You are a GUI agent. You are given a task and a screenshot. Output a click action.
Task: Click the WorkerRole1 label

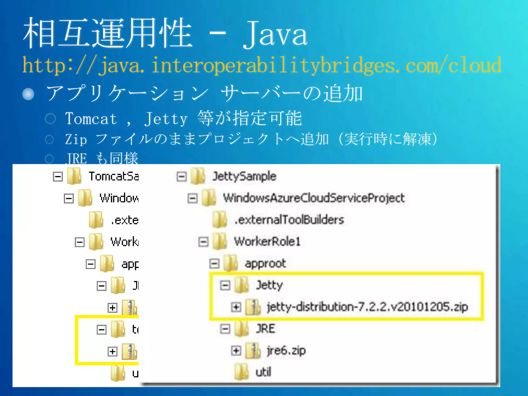tap(267, 242)
